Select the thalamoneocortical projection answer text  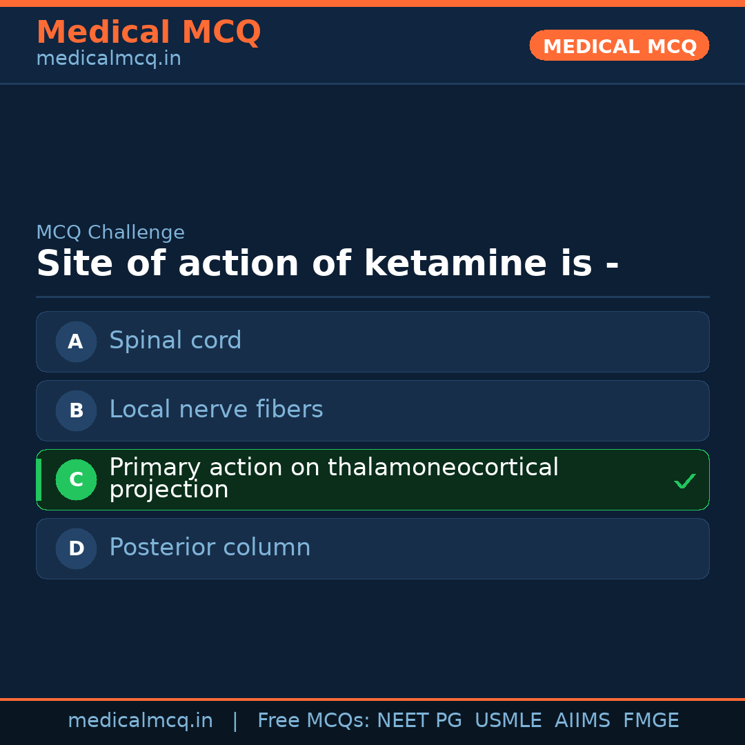[333, 479]
